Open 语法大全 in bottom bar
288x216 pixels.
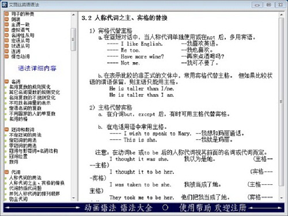pyautogui.click(x=137, y=208)
